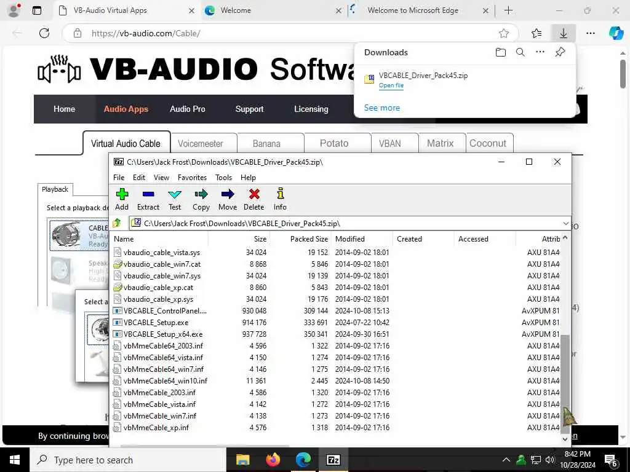Image resolution: width=630 pixels, height=472 pixels.
Task: Open Copilot sidebar icon in Edge
Action: [x=615, y=33]
